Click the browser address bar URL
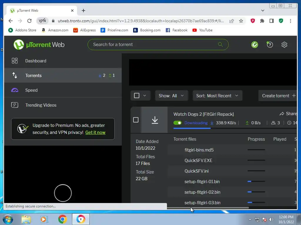 (x=141, y=21)
